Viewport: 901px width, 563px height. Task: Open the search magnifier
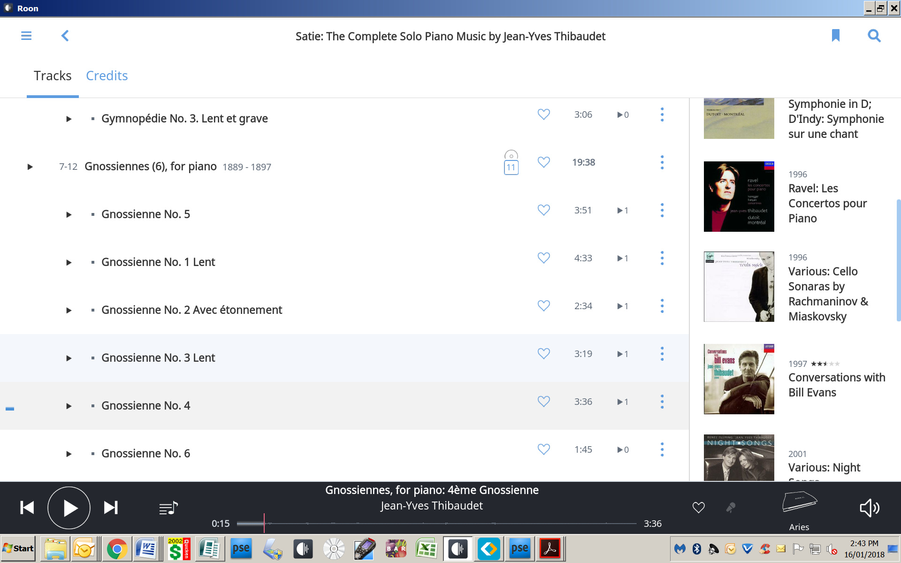point(874,36)
